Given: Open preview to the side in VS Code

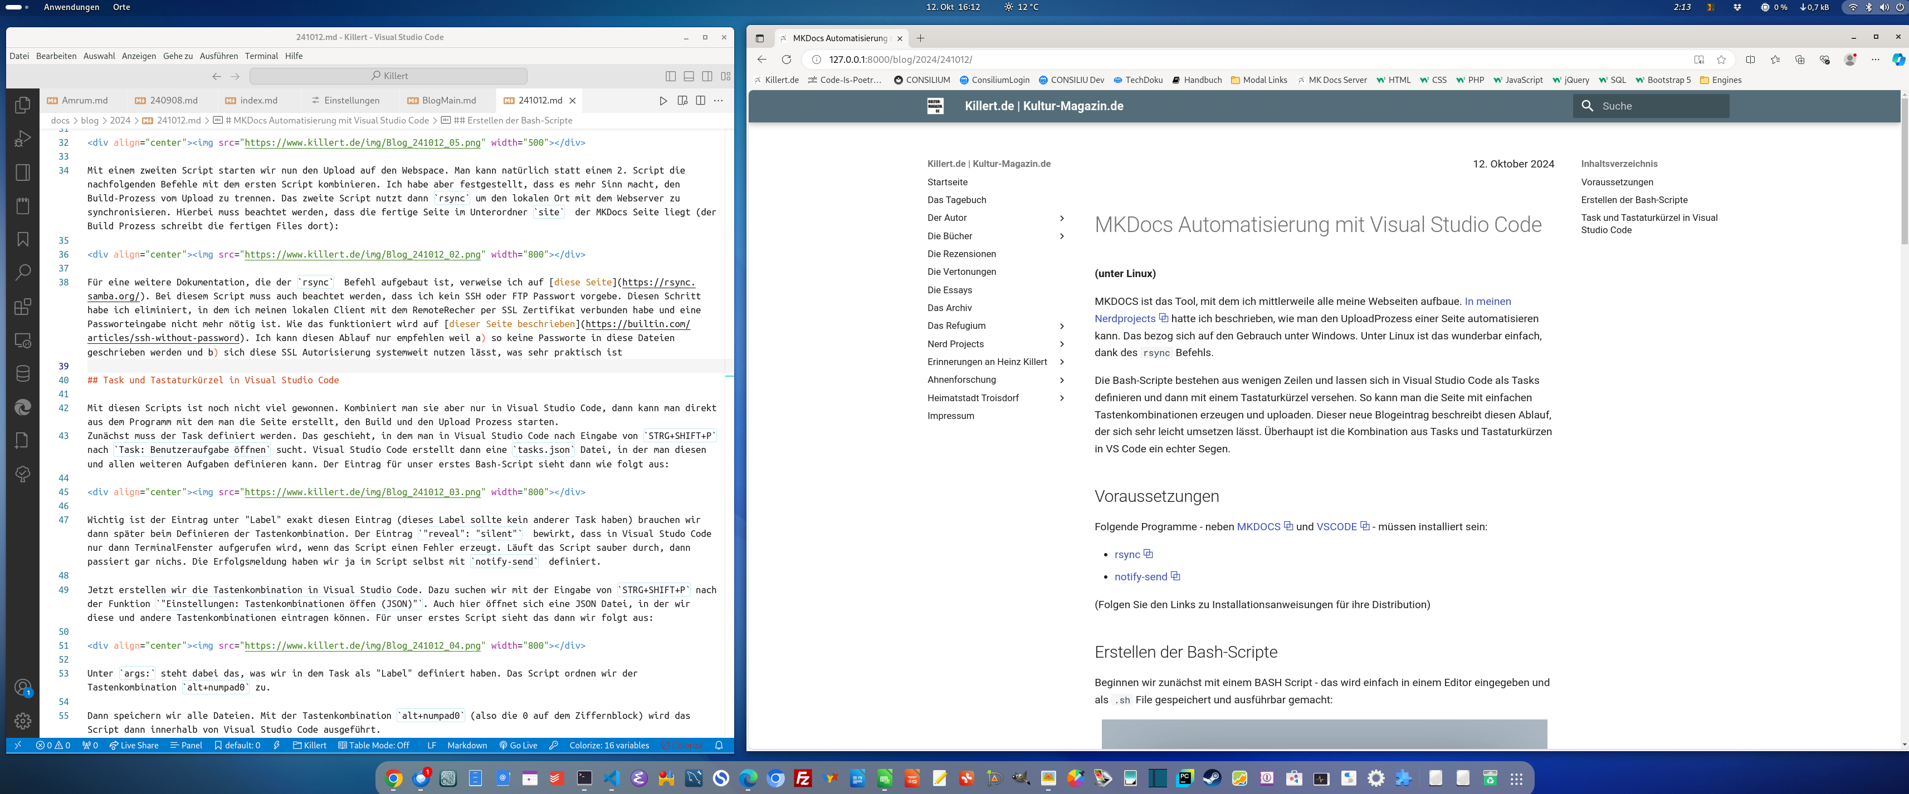Looking at the screenshot, I should point(682,101).
